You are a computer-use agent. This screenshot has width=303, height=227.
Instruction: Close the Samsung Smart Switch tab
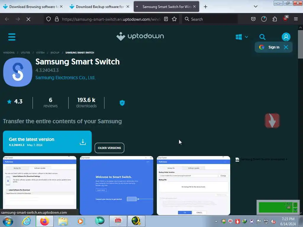pos(194,7)
